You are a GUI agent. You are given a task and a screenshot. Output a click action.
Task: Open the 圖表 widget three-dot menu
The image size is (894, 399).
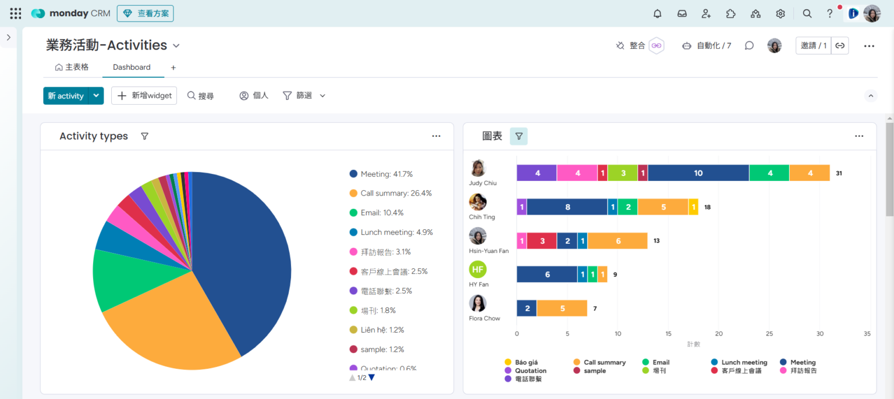pyautogui.click(x=859, y=136)
